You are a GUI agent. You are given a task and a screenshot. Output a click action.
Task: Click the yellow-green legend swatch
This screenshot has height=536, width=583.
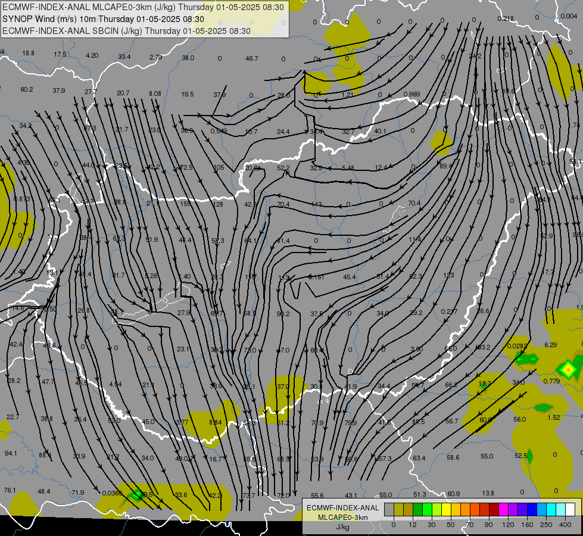[x=437, y=510]
